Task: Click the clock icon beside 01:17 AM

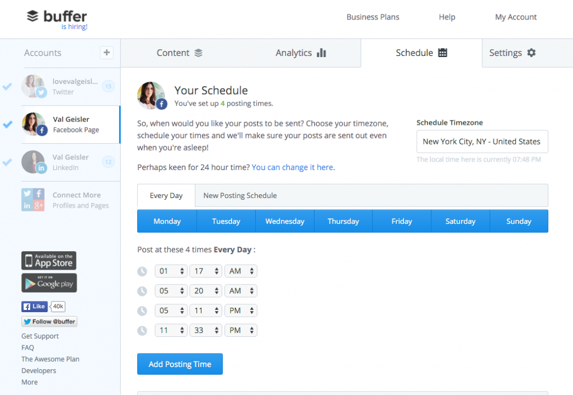Action: click(x=142, y=271)
